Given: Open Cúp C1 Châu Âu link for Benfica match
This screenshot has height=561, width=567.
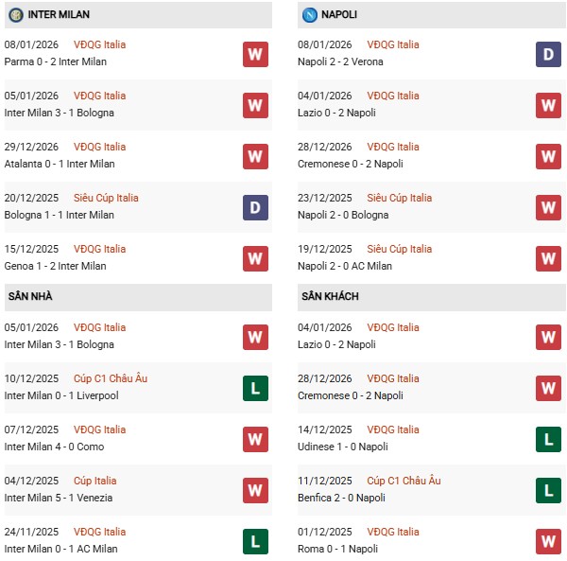Looking at the screenshot, I should (x=404, y=482).
